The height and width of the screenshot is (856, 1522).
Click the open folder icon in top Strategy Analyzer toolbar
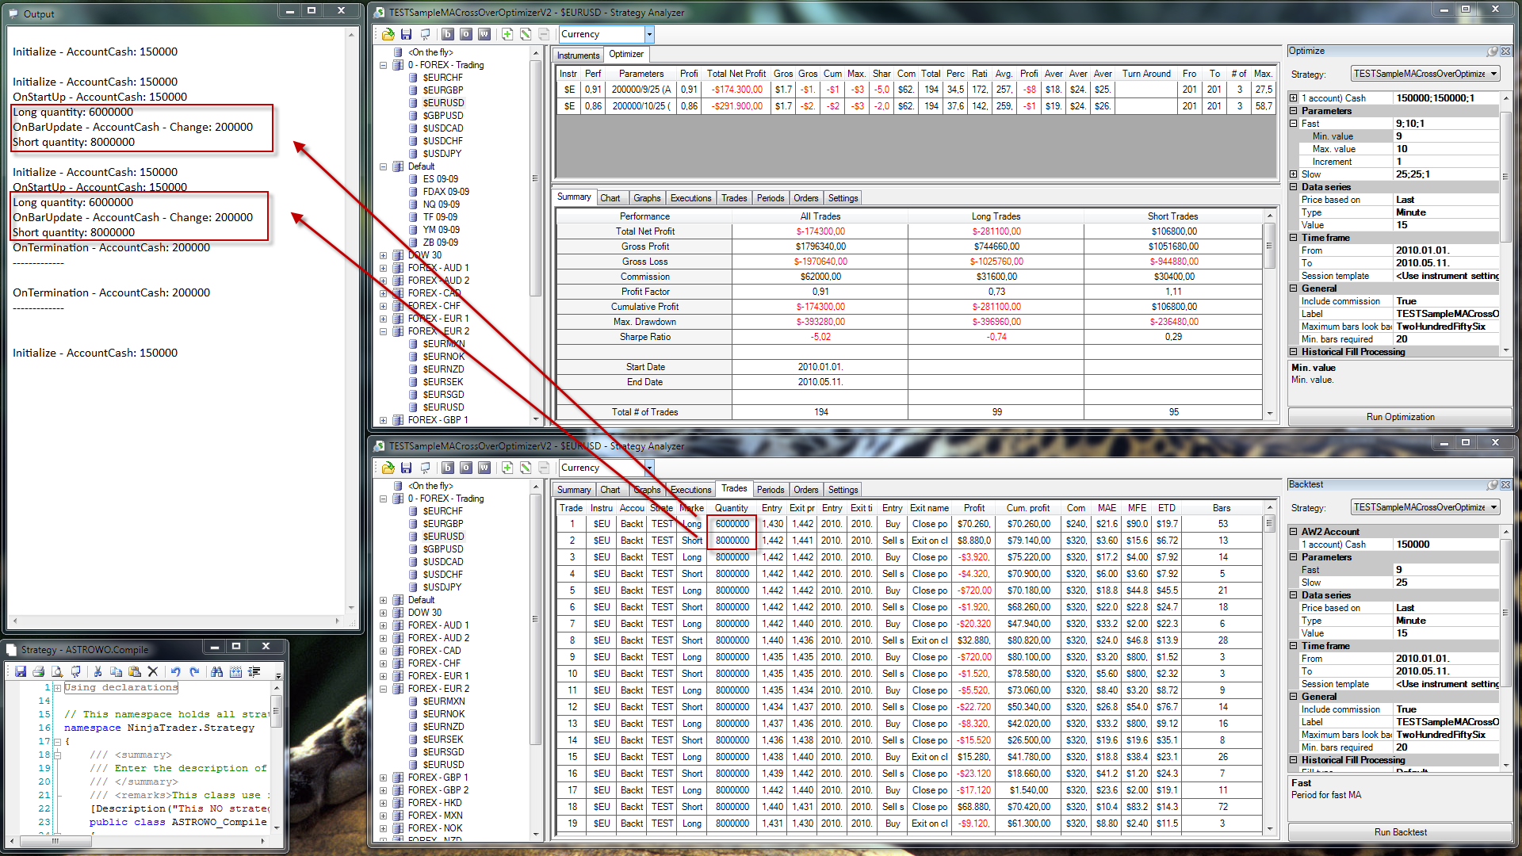388,34
